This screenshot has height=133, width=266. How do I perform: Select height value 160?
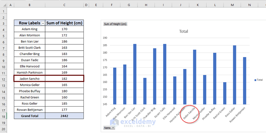(x=64, y=98)
